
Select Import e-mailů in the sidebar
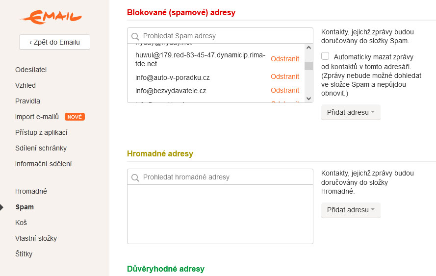click(37, 117)
